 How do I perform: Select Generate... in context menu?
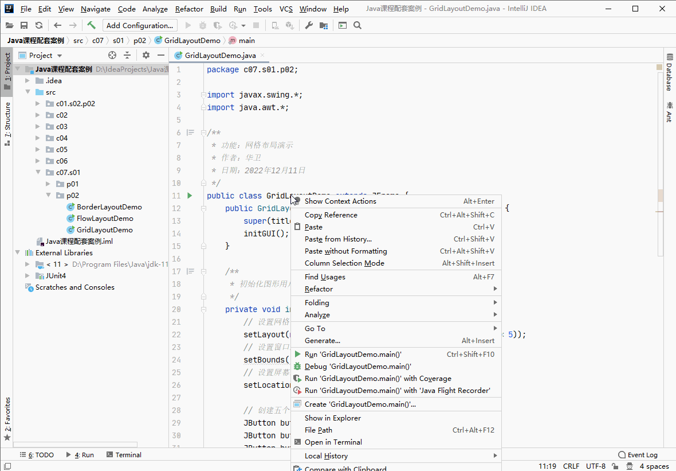tap(396, 341)
